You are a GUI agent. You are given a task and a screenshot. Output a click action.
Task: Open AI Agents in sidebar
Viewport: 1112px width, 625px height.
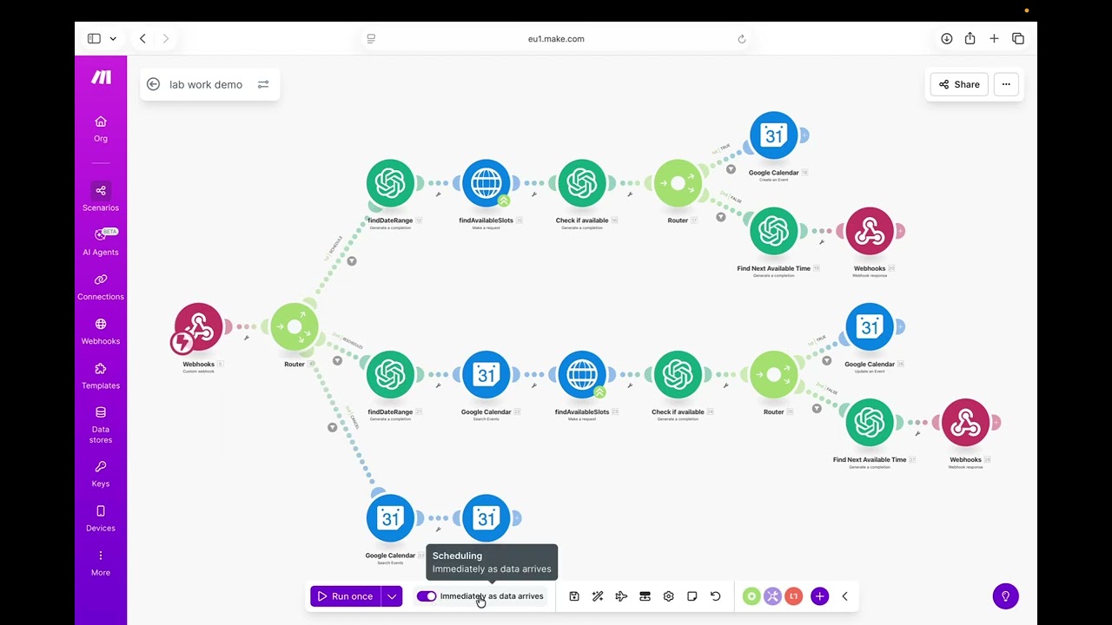click(101, 242)
